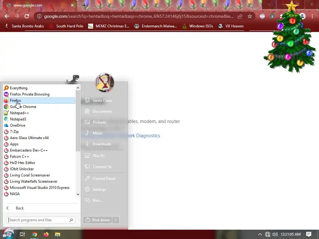
Task: Open Task View on the taskbar
Action: pos(22,234)
